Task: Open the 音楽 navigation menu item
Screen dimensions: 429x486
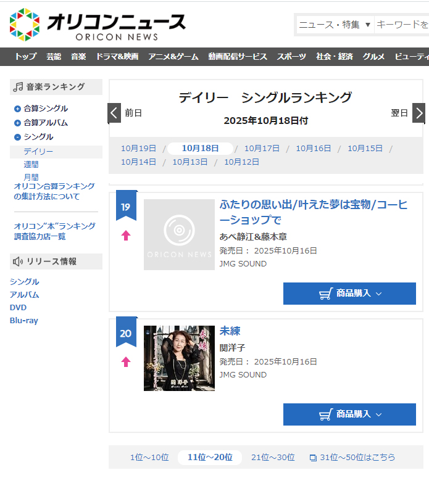Action: tap(78, 57)
